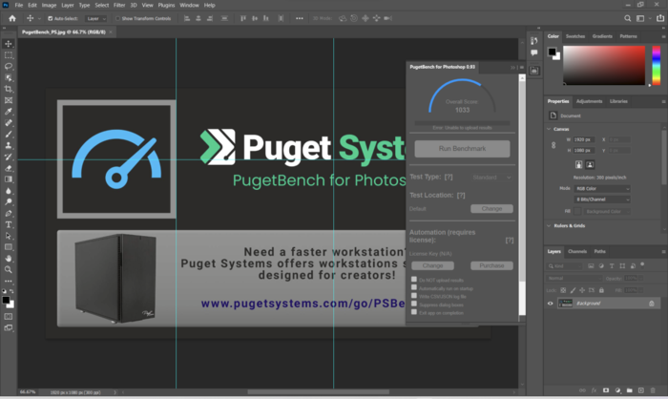The width and height of the screenshot is (668, 399).
Task: Click the Run Benchmark button
Action: click(x=462, y=149)
